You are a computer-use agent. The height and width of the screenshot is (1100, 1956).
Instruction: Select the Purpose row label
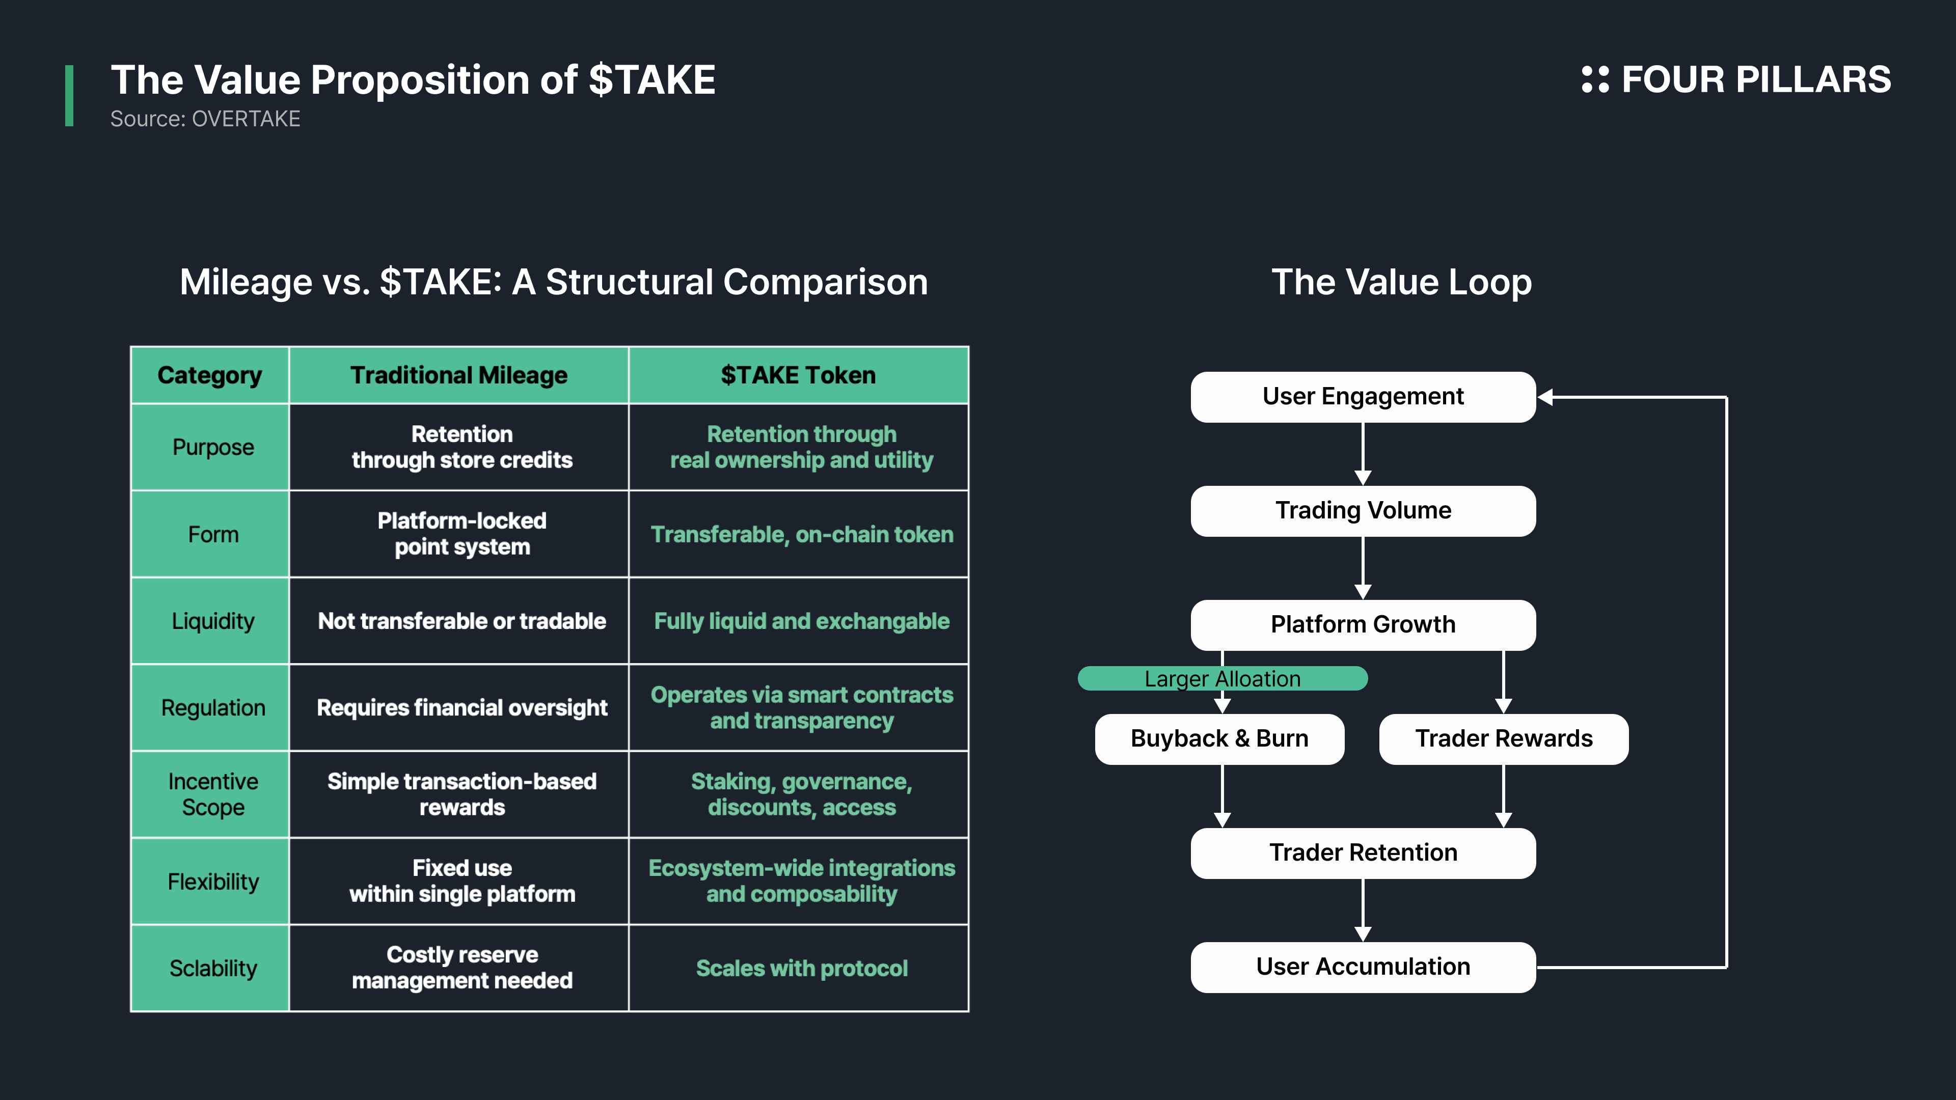[x=212, y=447]
